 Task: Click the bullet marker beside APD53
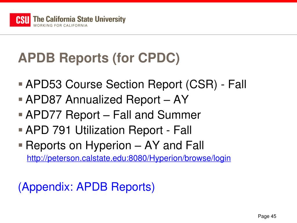21,84
